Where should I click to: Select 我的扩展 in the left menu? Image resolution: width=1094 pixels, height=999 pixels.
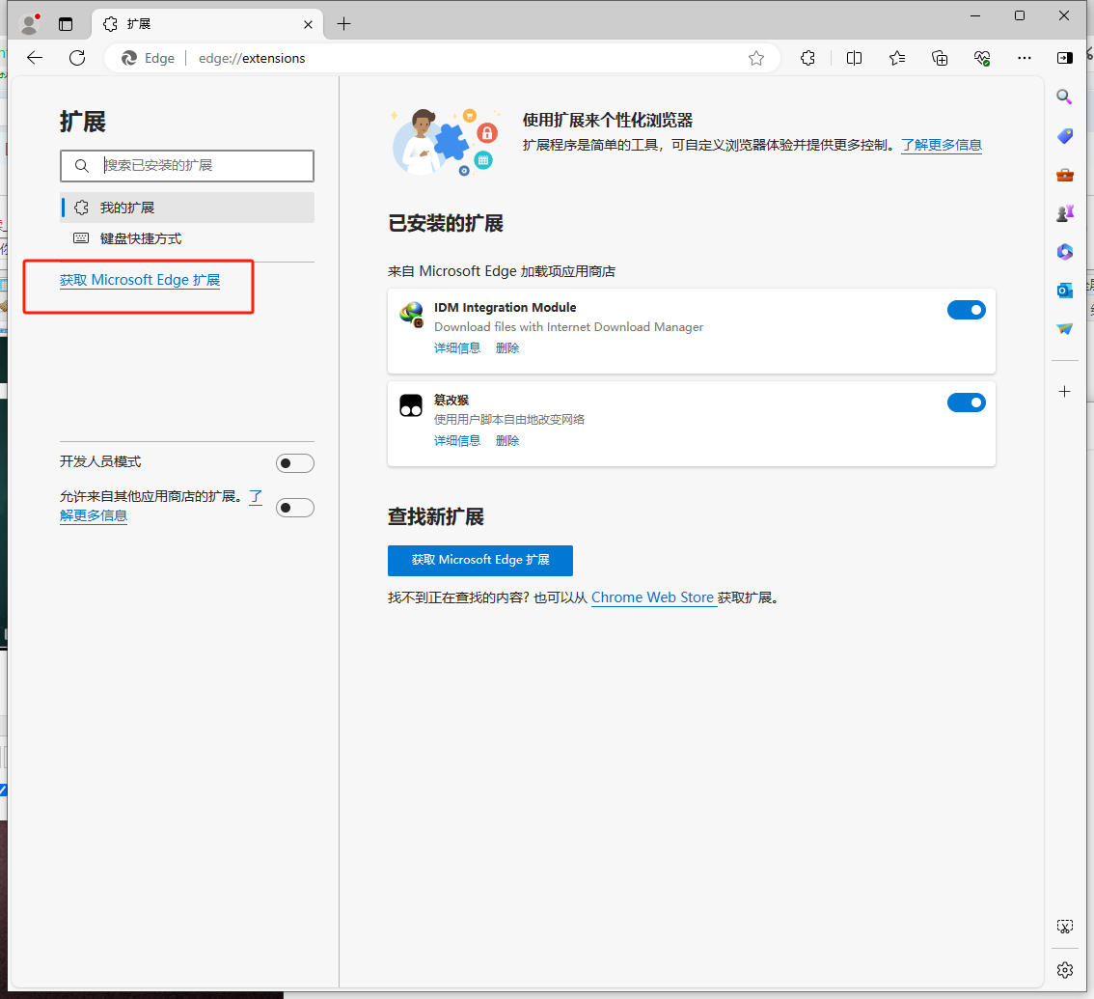(x=127, y=208)
